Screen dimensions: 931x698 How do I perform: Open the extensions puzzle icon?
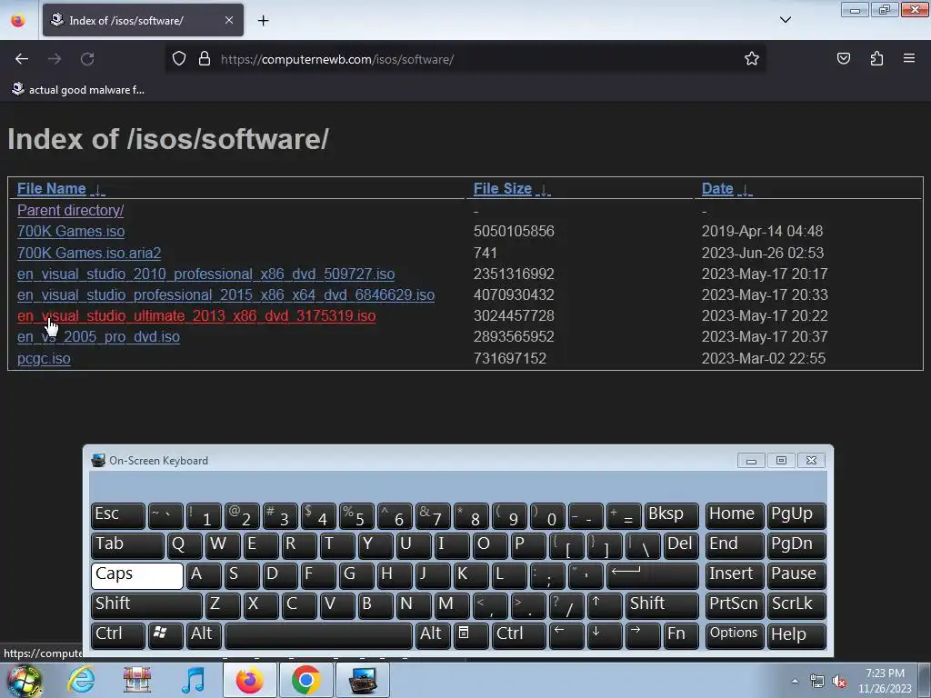click(x=876, y=59)
